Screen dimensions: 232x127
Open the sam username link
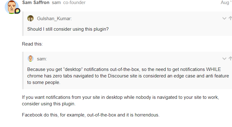[56, 2]
